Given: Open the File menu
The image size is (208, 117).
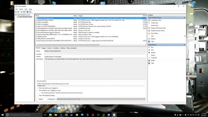Looking at the screenshot, I should (x=17, y=9).
